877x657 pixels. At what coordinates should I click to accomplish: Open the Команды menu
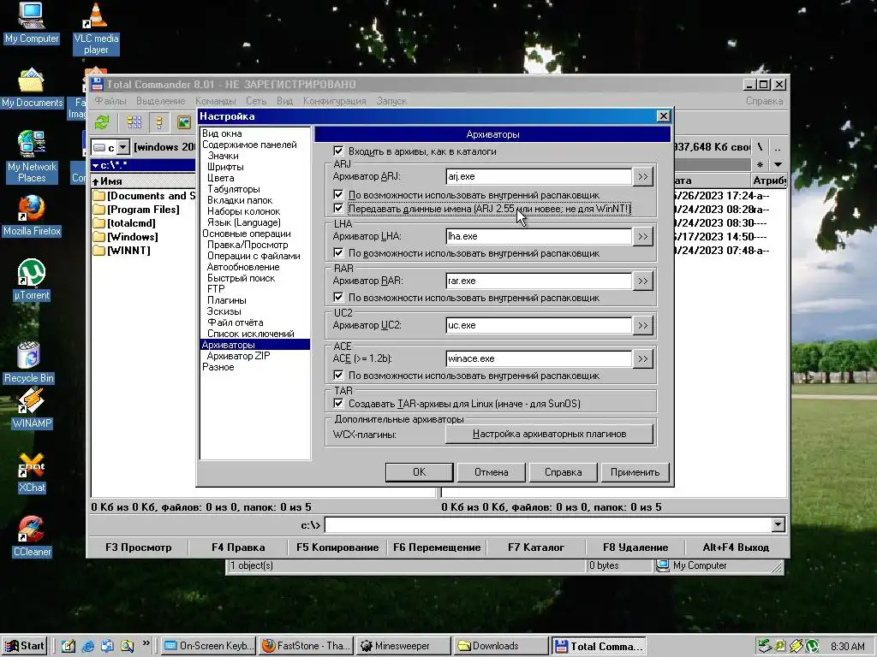[x=215, y=101]
